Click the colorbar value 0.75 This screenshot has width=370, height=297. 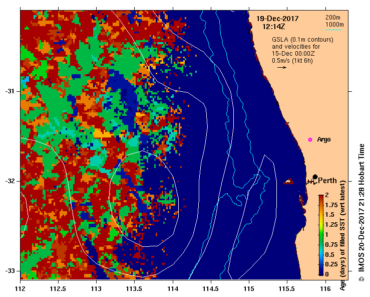tap(331, 244)
